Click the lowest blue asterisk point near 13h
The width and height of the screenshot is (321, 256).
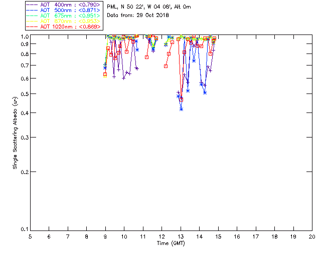[x=181, y=109]
